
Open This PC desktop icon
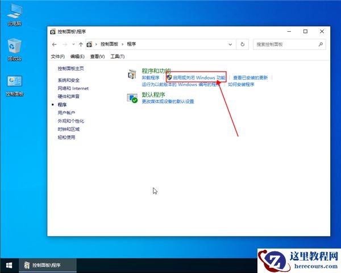tap(14, 14)
